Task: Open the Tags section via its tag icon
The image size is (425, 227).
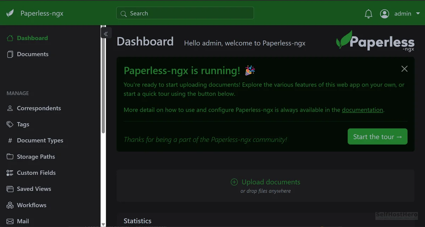Action: [x=9, y=124]
